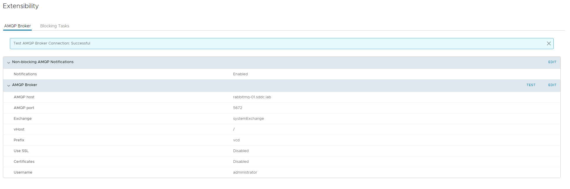Select the AMQP Broker tab

point(17,26)
